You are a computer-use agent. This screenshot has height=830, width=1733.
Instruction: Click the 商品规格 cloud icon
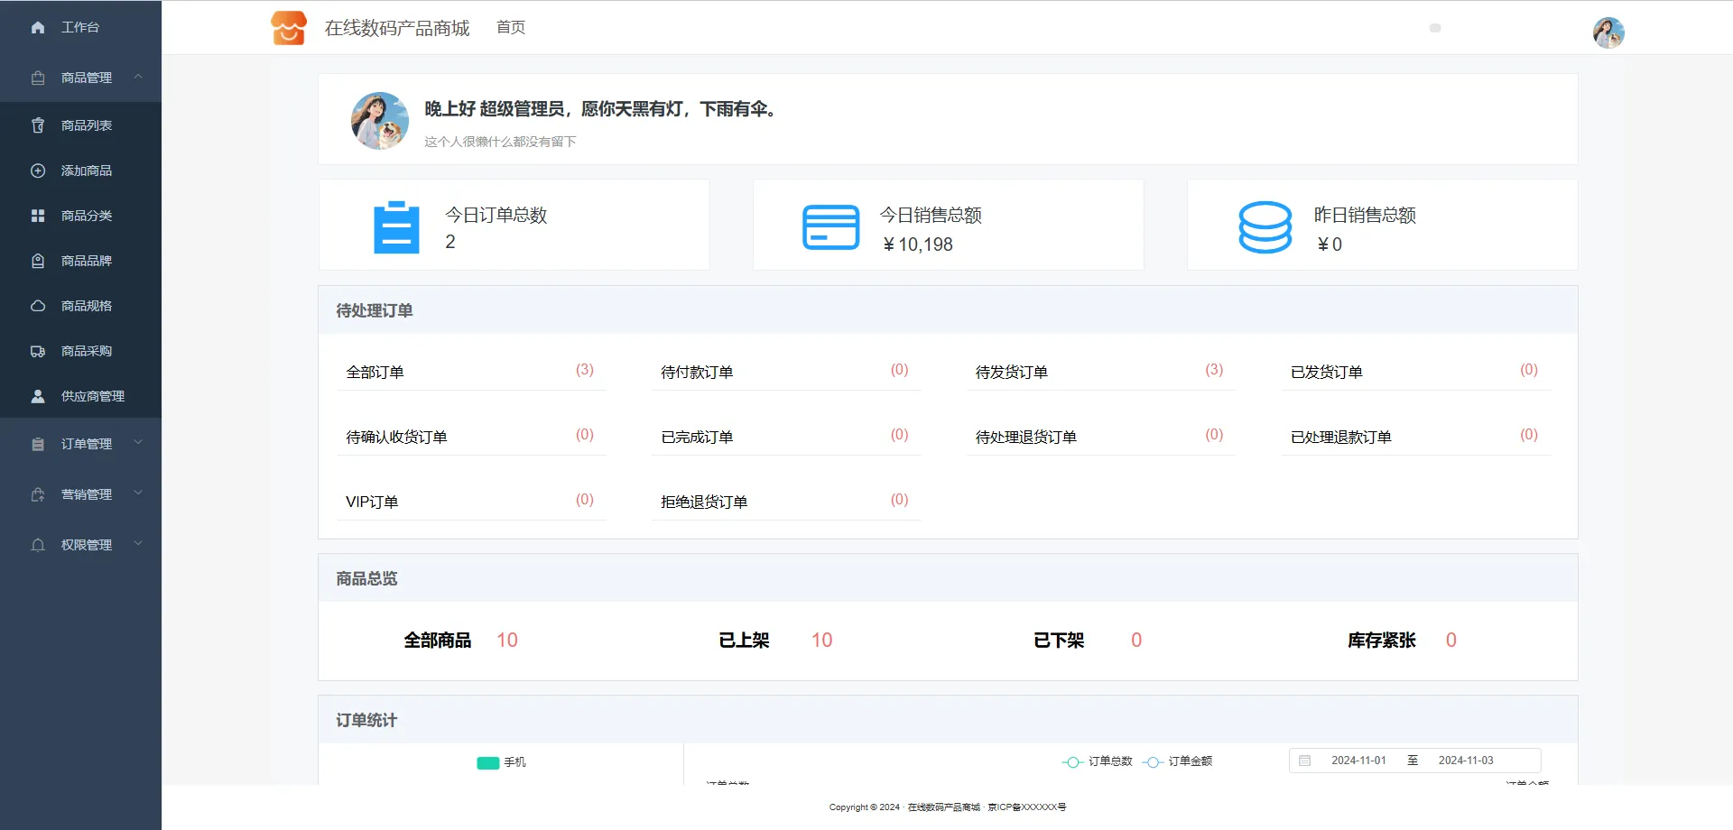tap(38, 306)
